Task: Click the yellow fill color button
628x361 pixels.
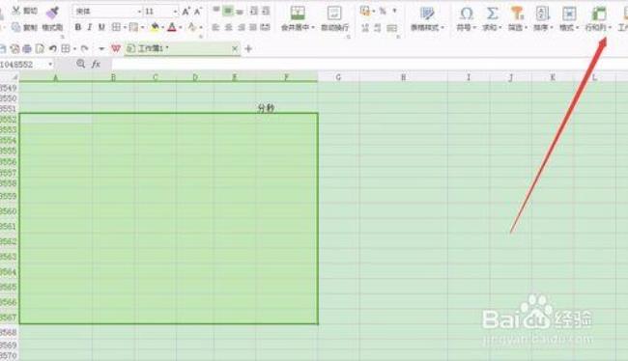Action: coord(155,27)
